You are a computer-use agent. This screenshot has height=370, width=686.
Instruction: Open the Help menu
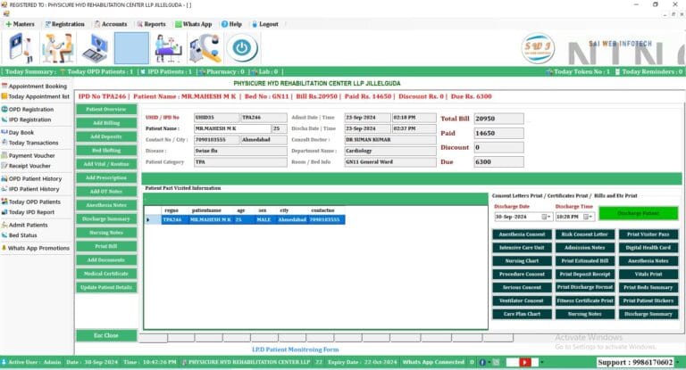[x=231, y=24]
